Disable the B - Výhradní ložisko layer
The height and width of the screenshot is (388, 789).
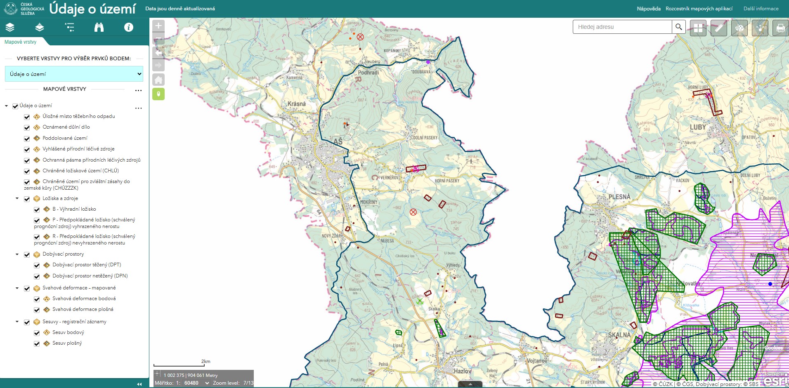pyautogui.click(x=37, y=209)
